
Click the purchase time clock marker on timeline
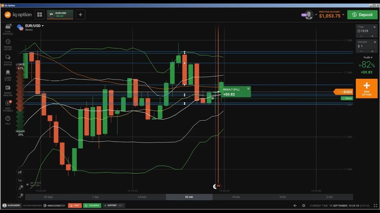pyautogui.click(x=215, y=186)
